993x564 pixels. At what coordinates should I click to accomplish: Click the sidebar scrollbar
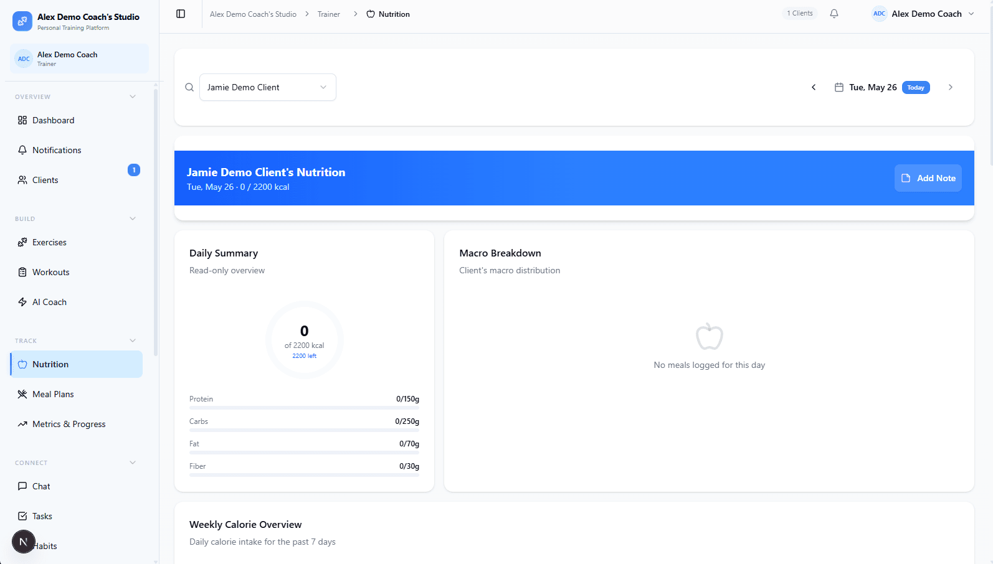[155, 223]
